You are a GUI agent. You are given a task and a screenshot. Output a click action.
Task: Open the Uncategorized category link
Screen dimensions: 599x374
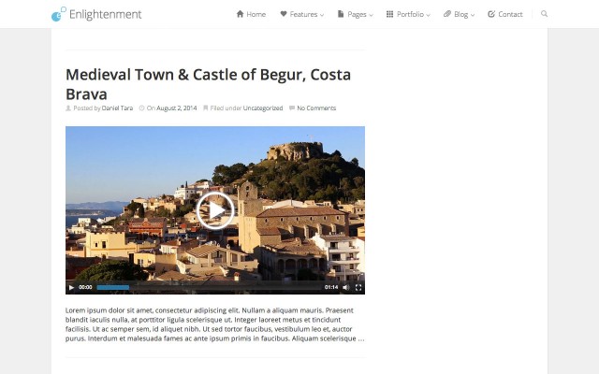coord(262,108)
